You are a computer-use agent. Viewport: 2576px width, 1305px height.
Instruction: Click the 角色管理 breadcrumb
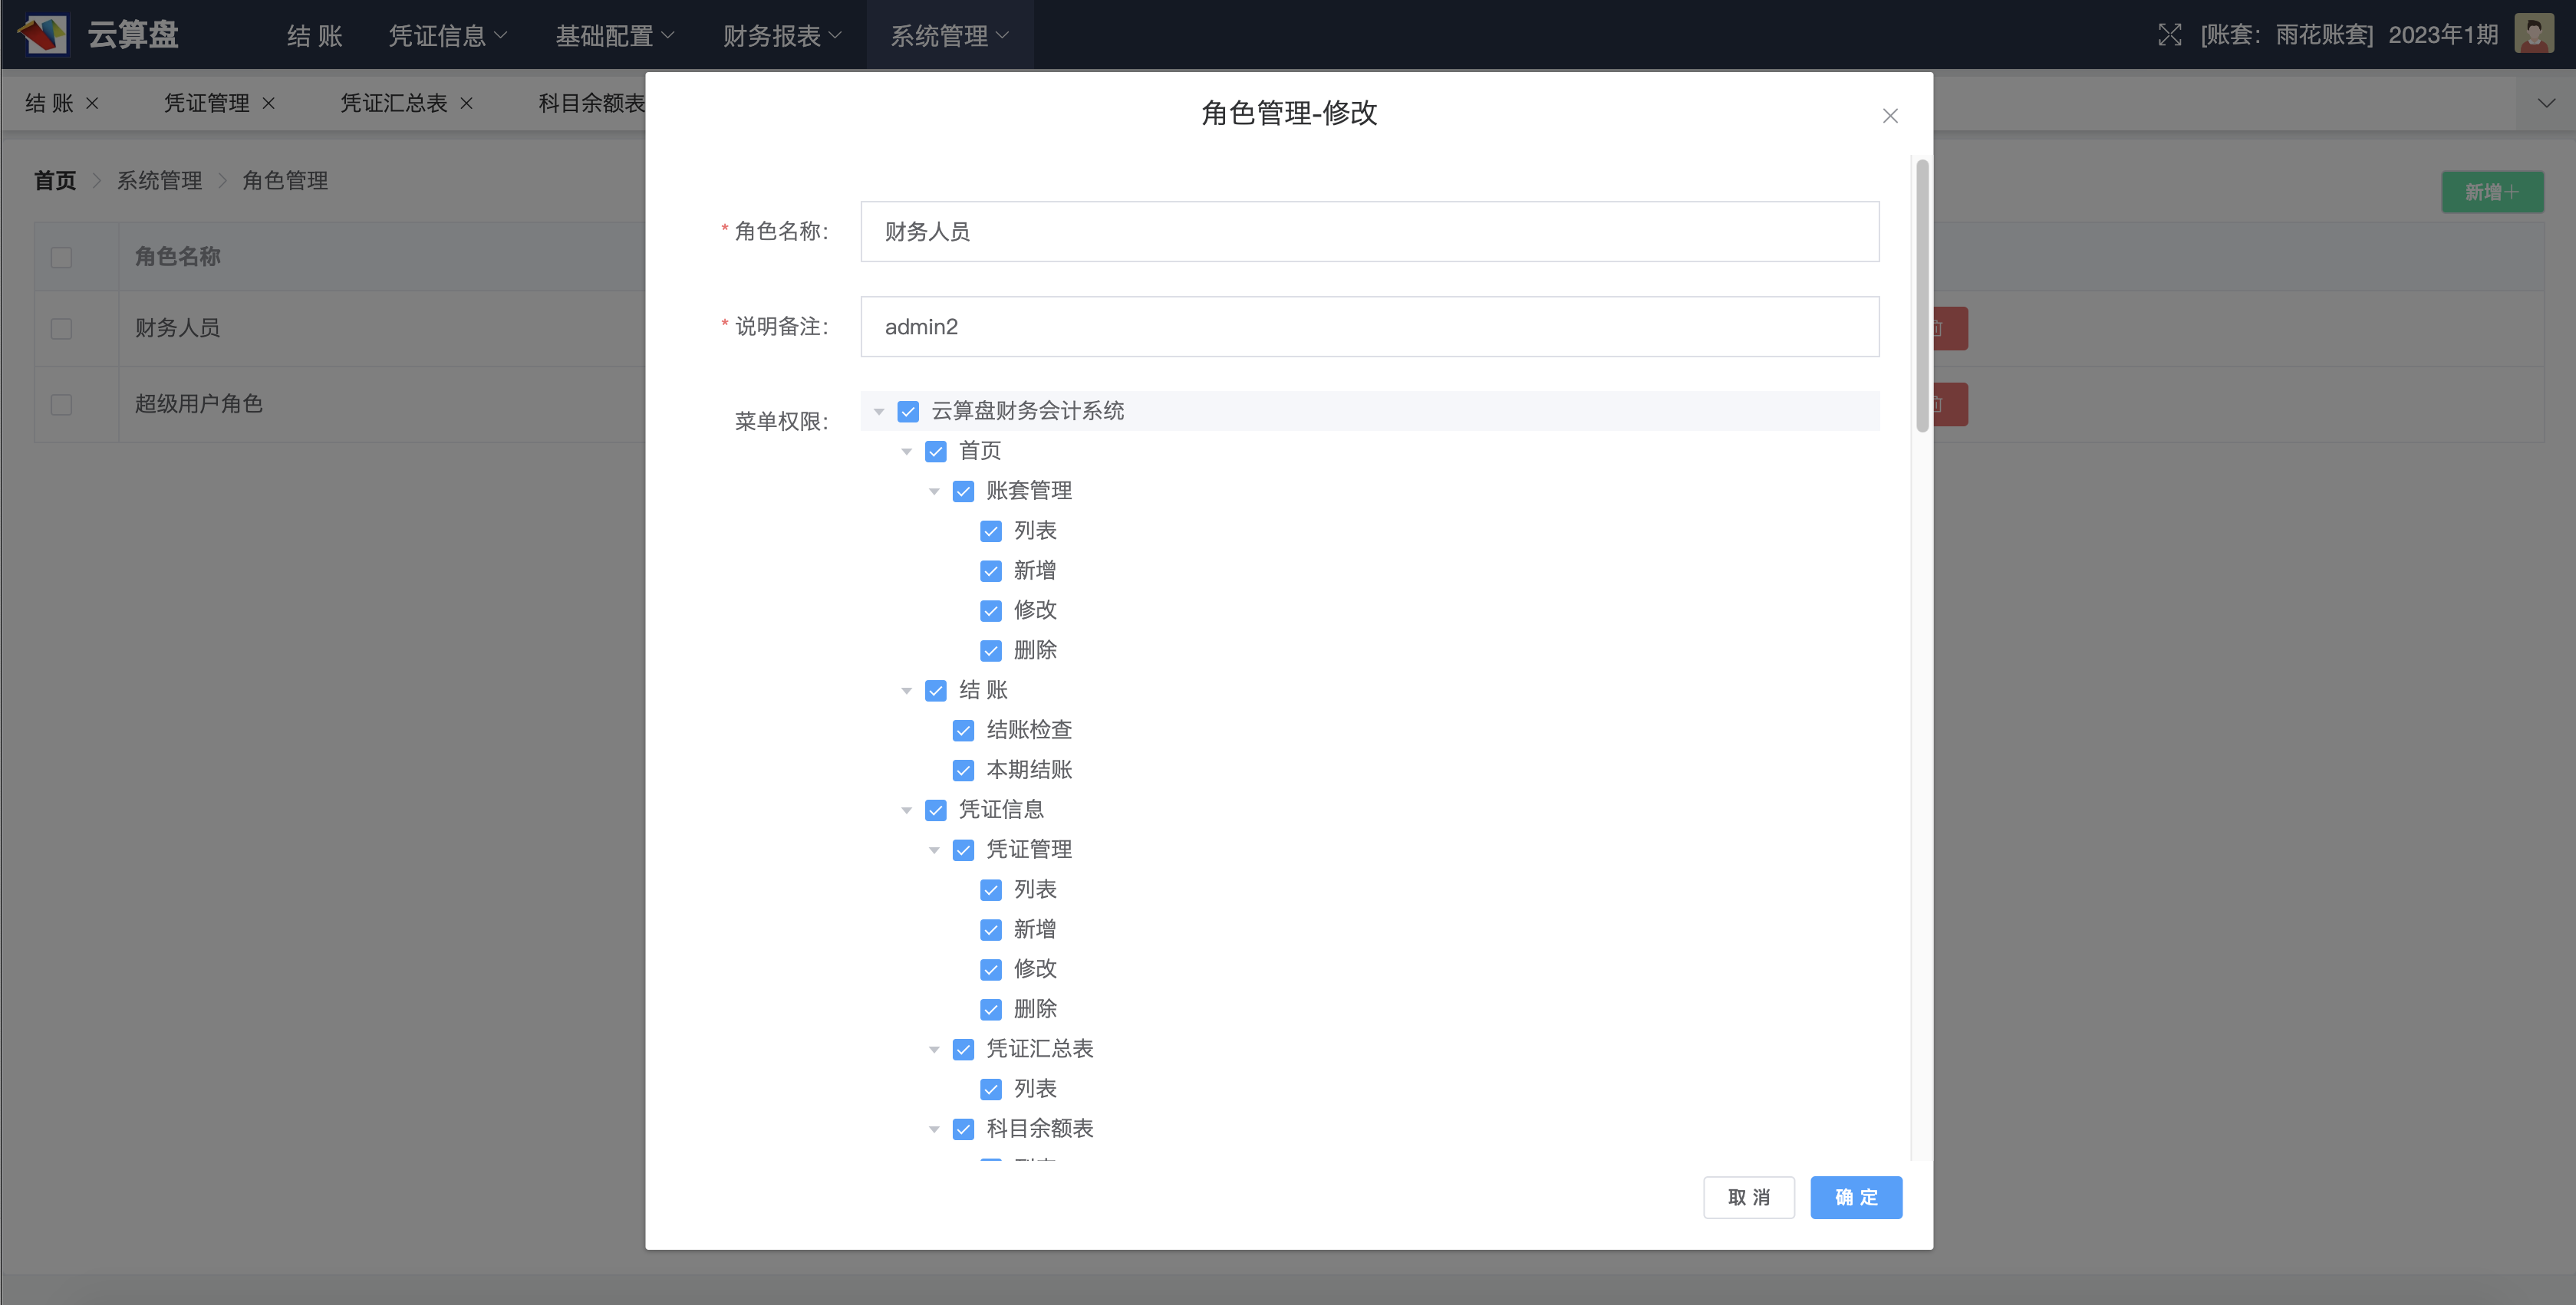(x=285, y=181)
